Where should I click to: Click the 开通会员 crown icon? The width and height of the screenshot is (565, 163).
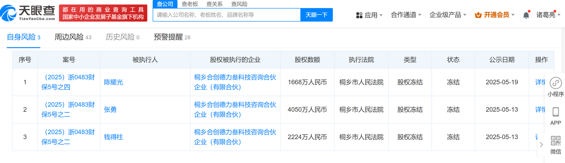[x=478, y=15]
